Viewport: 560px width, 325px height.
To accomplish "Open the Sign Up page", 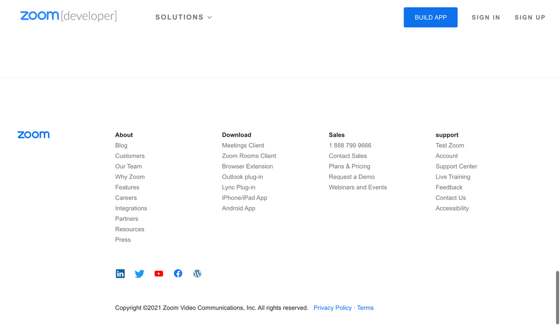I will (530, 18).
